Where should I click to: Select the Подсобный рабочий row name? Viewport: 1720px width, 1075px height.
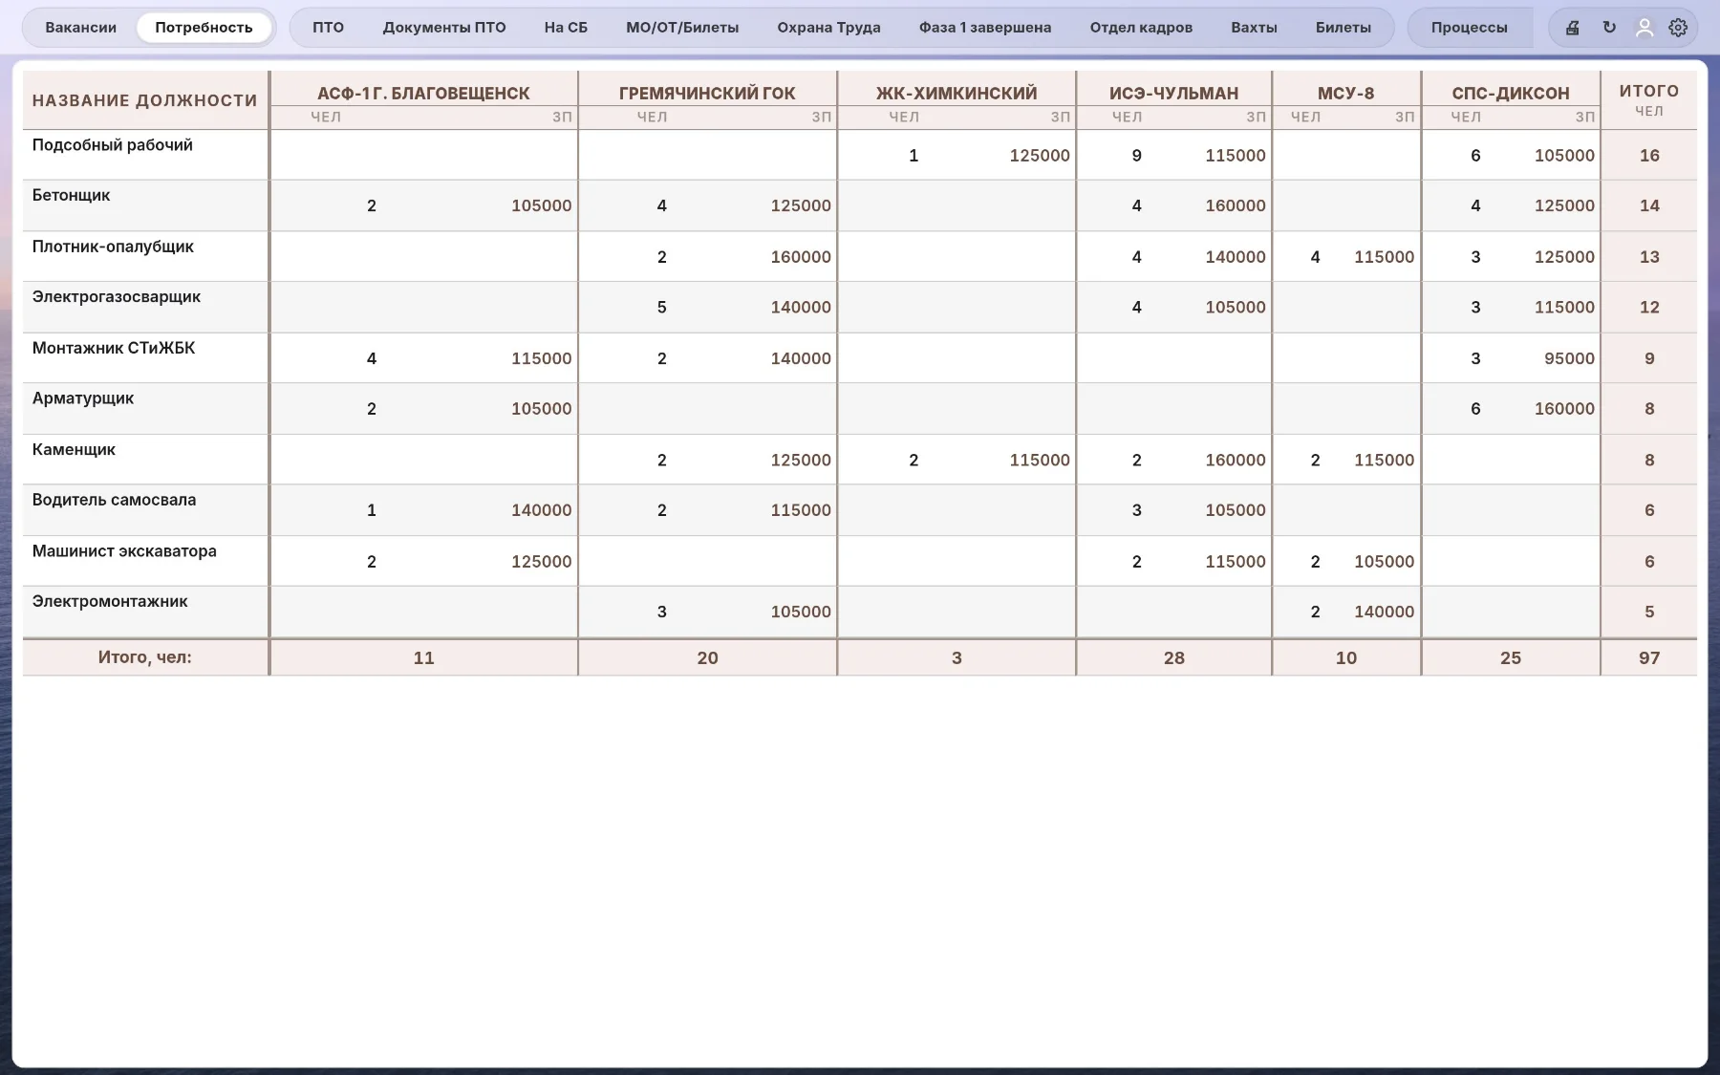point(112,145)
